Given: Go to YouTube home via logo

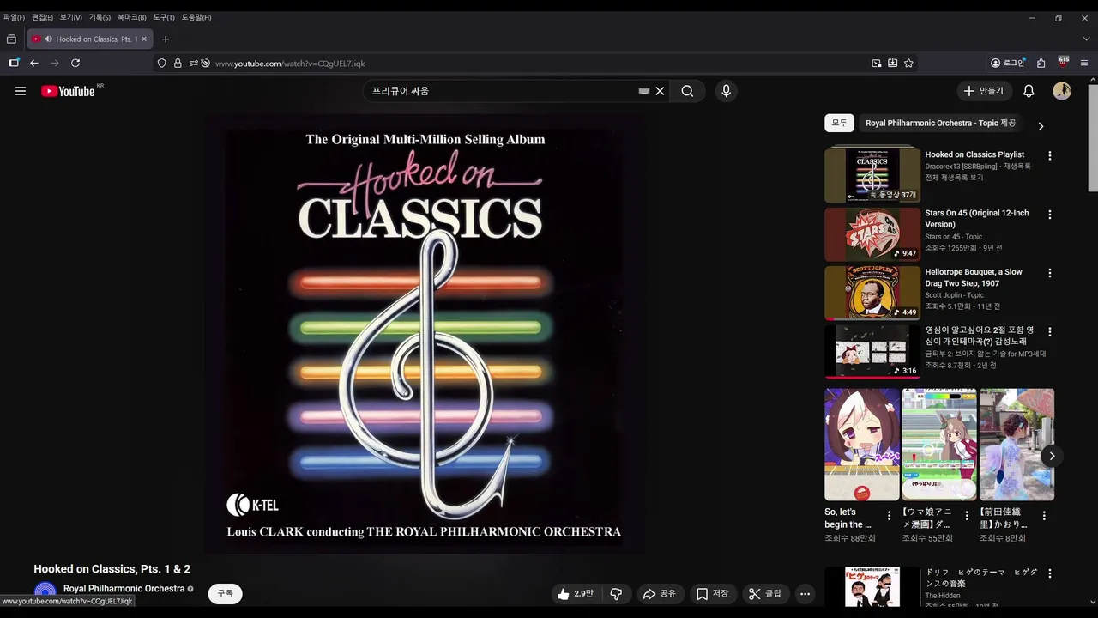Looking at the screenshot, I should [68, 91].
